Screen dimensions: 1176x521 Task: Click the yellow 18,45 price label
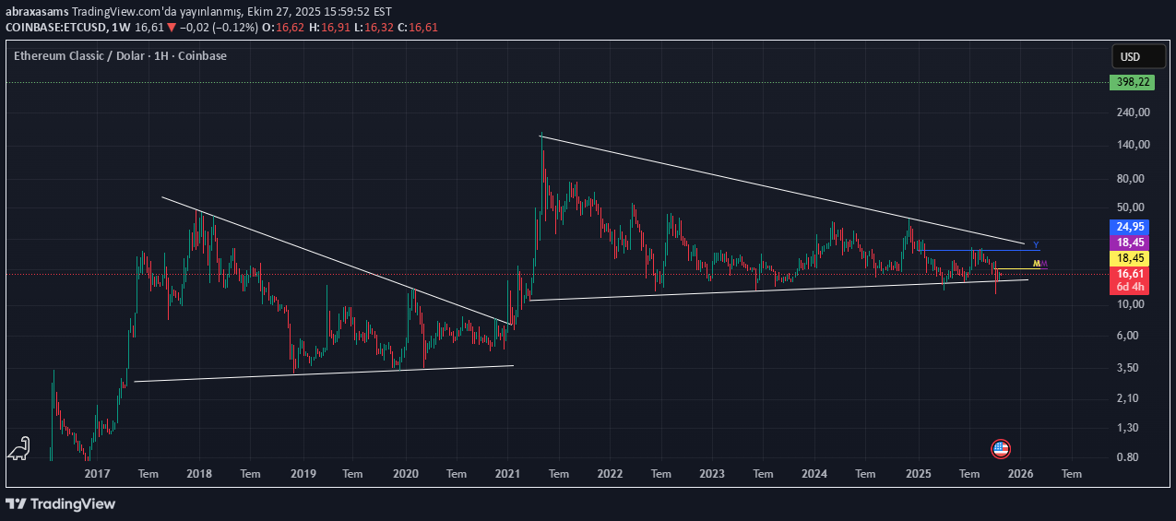click(x=1130, y=258)
